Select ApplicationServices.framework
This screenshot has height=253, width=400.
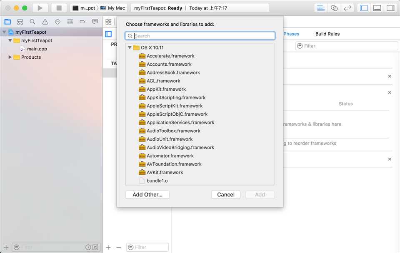pos(177,123)
